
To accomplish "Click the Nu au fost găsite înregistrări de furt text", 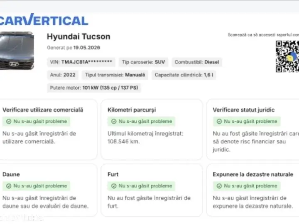I will tap(149, 202).
